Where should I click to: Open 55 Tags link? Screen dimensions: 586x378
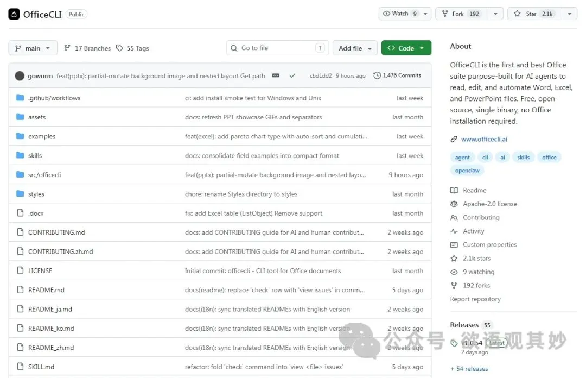pos(133,48)
